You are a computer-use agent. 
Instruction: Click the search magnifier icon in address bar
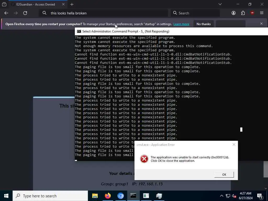(44, 13)
